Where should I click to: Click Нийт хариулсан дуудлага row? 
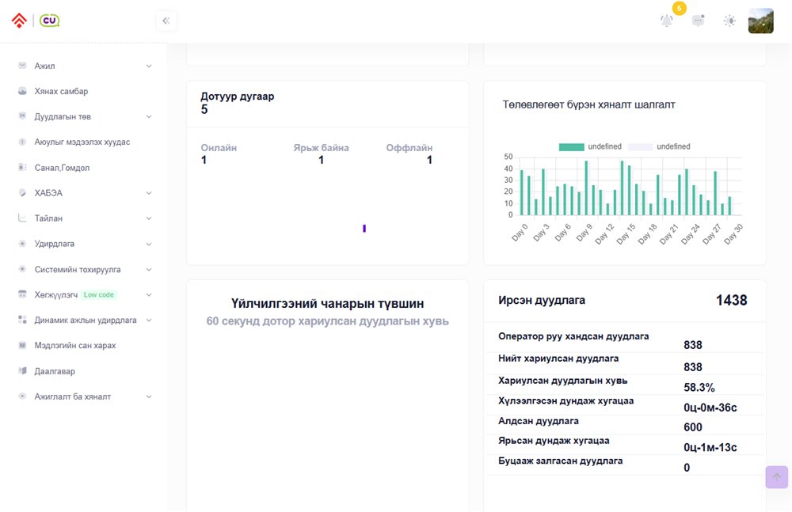point(625,362)
